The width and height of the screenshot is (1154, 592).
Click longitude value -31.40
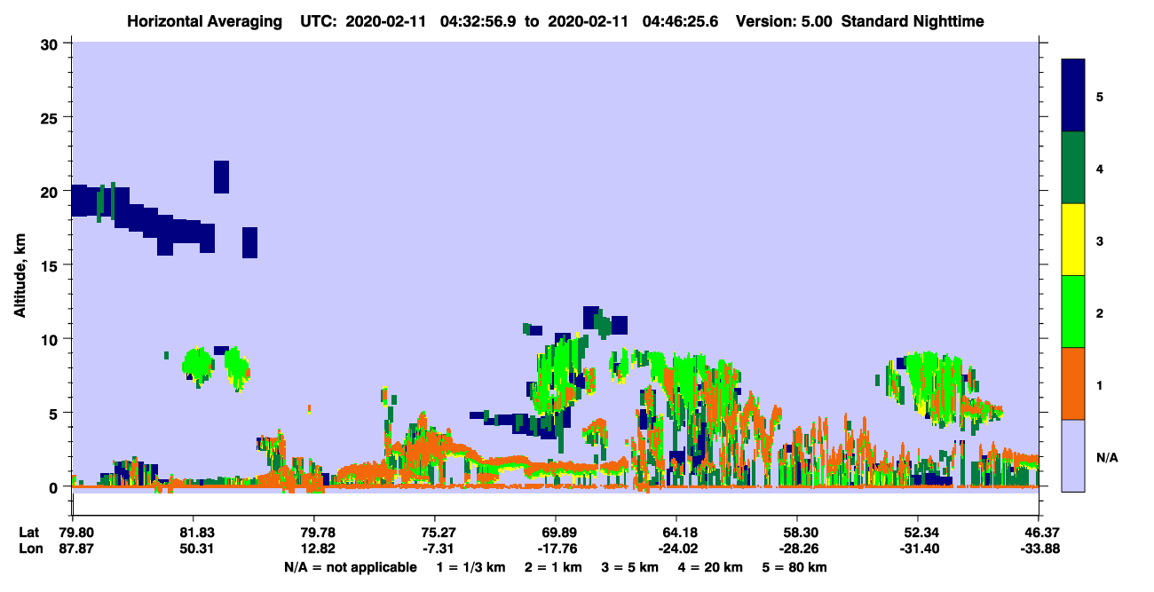tap(918, 549)
